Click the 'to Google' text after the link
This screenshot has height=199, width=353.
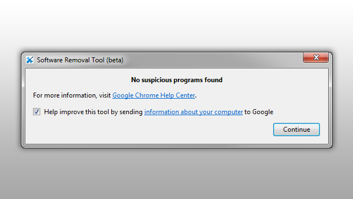(259, 112)
